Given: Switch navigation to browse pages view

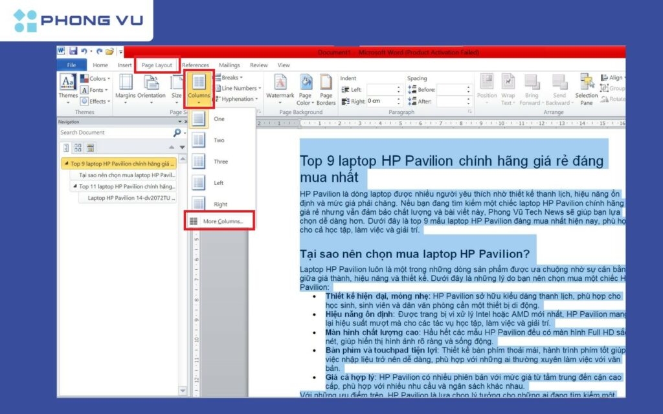Looking at the screenshot, I should coord(78,147).
